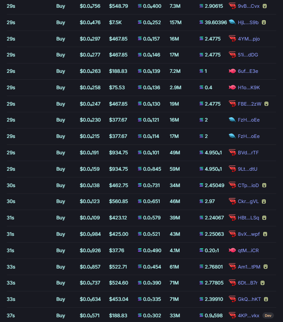The height and width of the screenshot is (322, 283).
Task: Open wallet address qtM...iCR
Action: (x=248, y=250)
